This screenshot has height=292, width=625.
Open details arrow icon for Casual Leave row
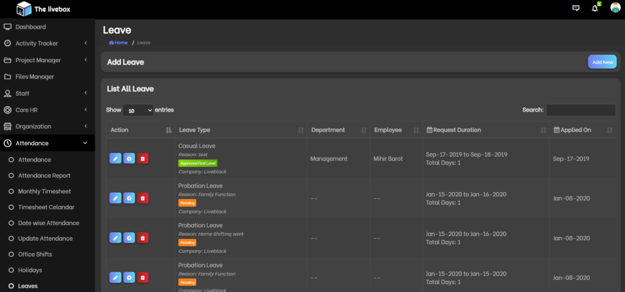[x=129, y=158]
